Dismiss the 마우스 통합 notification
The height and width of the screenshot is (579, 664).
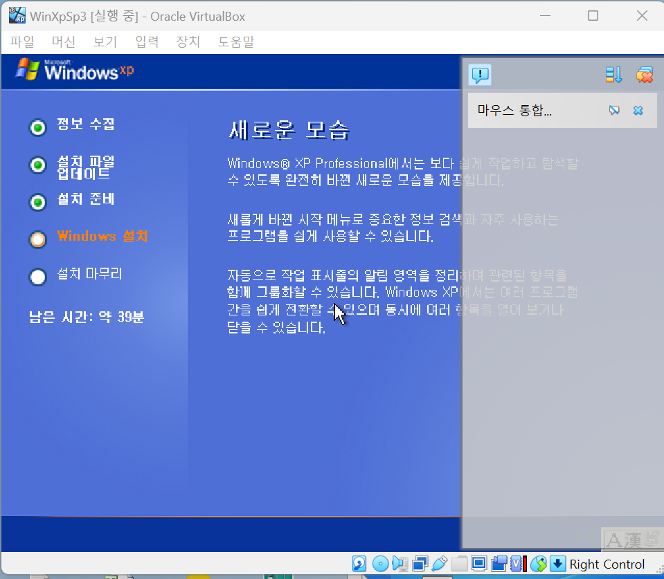point(638,111)
